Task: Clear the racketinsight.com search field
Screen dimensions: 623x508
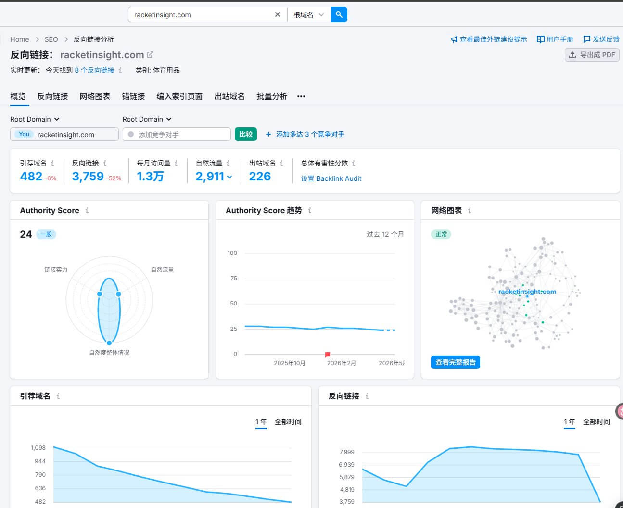Action: (x=278, y=14)
